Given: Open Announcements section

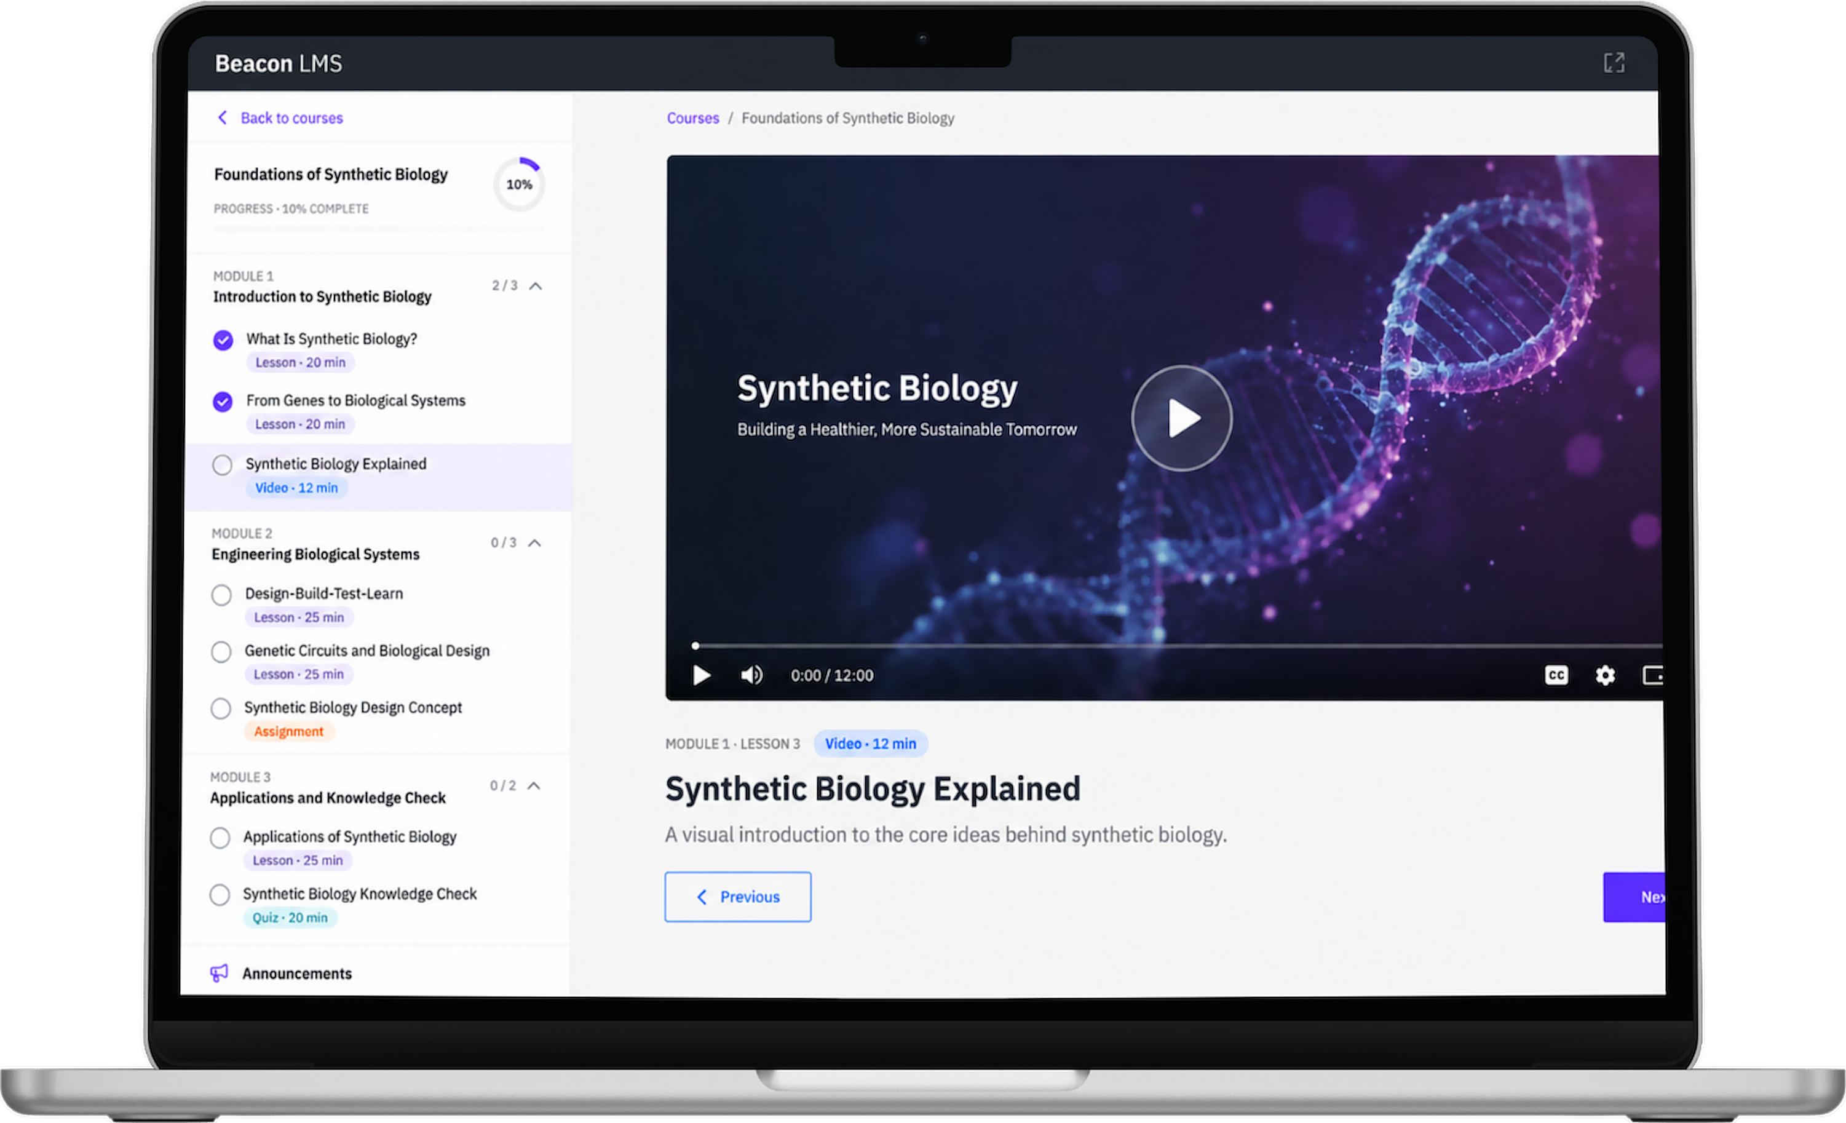Looking at the screenshot, I should (x=296, y=973).
